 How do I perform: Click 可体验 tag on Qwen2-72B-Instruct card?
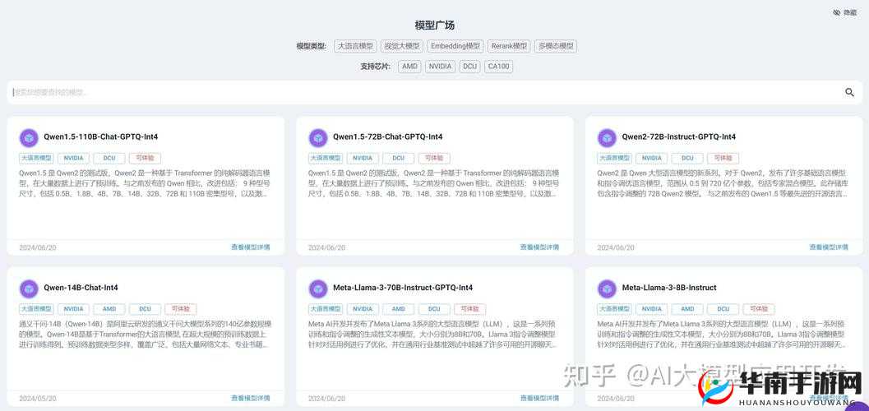[723, 158]
